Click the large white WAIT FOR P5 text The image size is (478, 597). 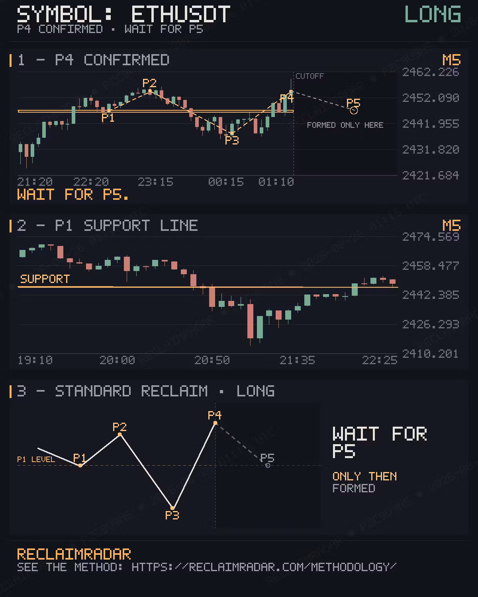coord(379,443)
